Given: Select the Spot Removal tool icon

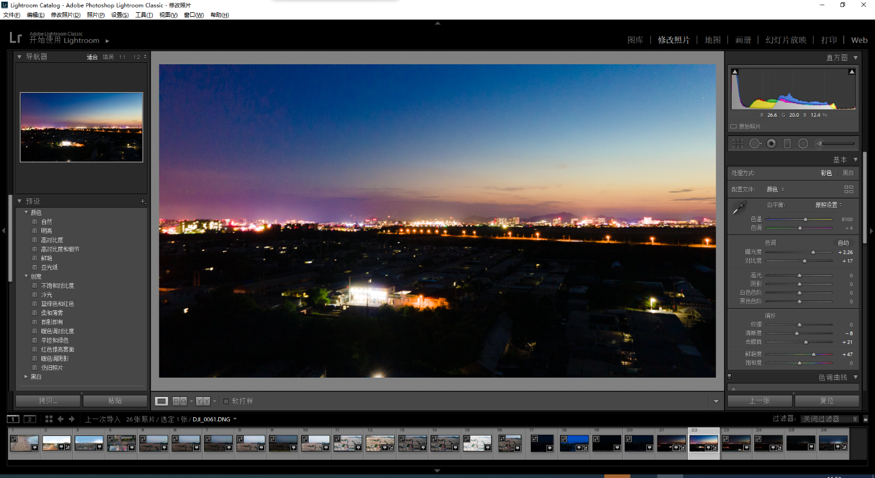Looking at the screenshot, I should pyautogui.click(x=755, y=144).
